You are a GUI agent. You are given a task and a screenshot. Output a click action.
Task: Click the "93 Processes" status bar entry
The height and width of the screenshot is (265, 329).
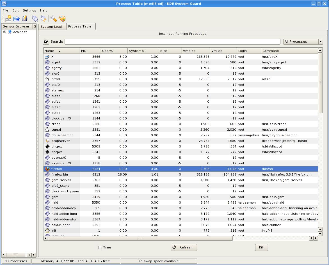click(x=16, y=261)
